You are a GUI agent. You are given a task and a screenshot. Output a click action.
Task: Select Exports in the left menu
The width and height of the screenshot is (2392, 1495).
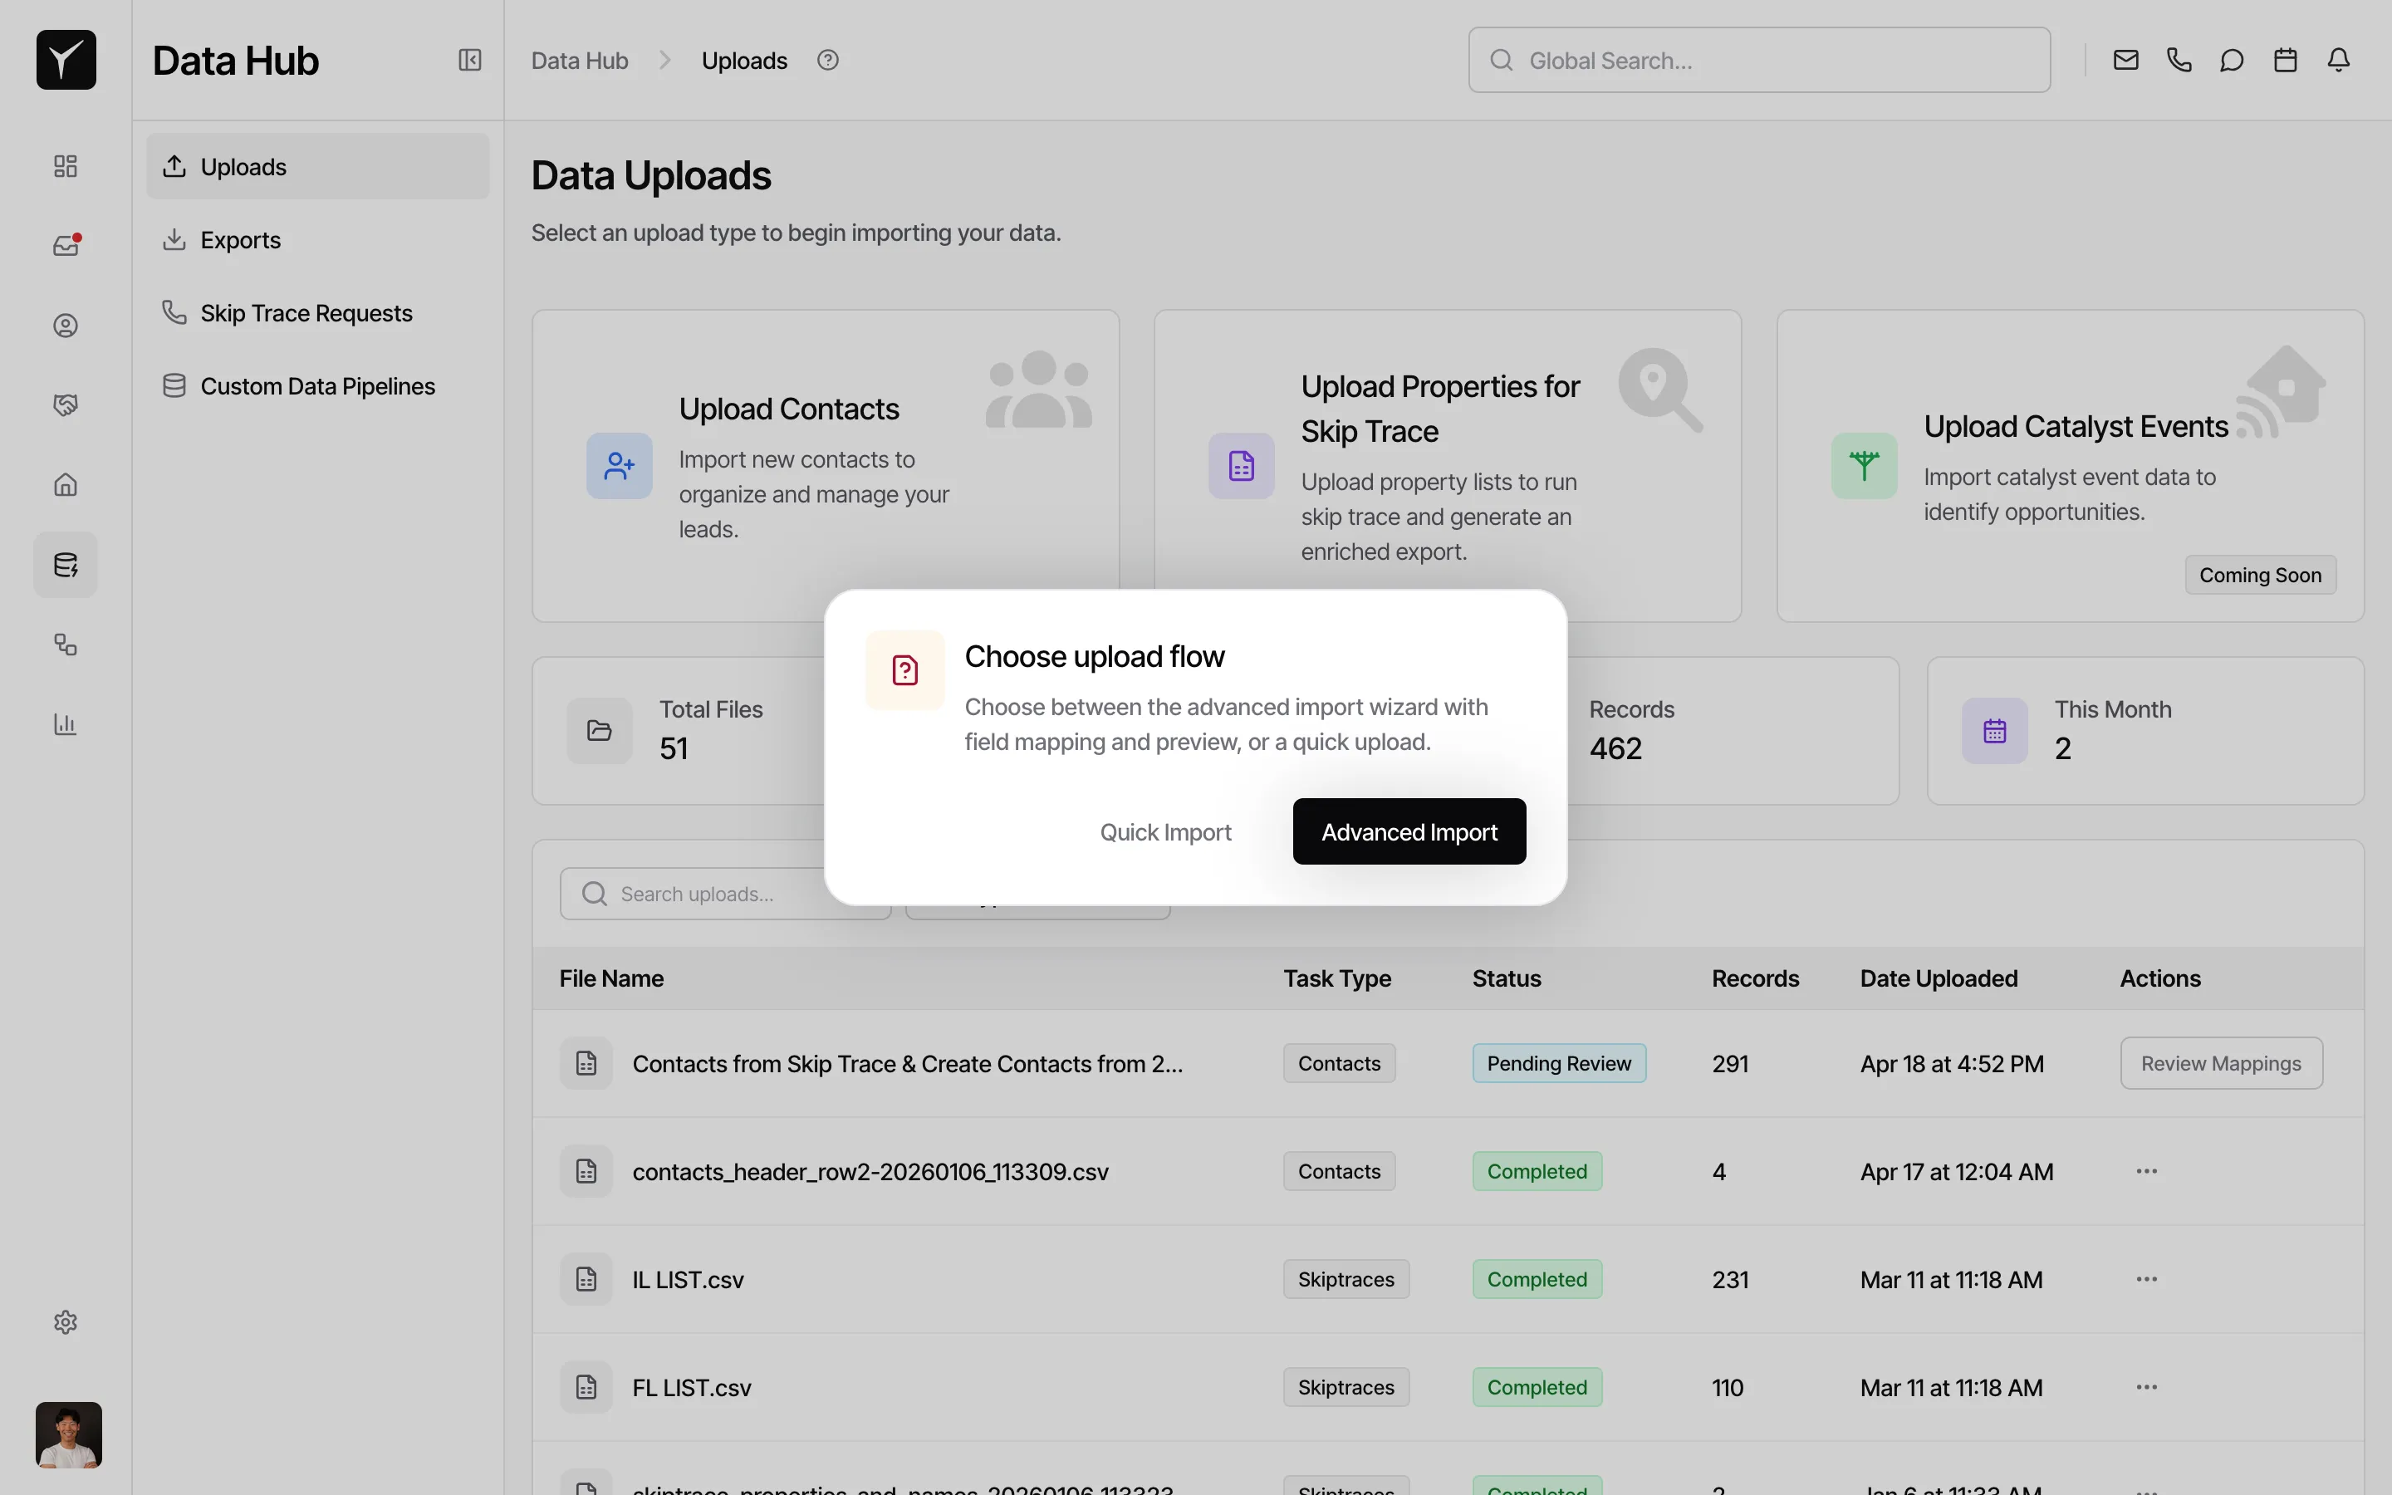tap(240, 239)
